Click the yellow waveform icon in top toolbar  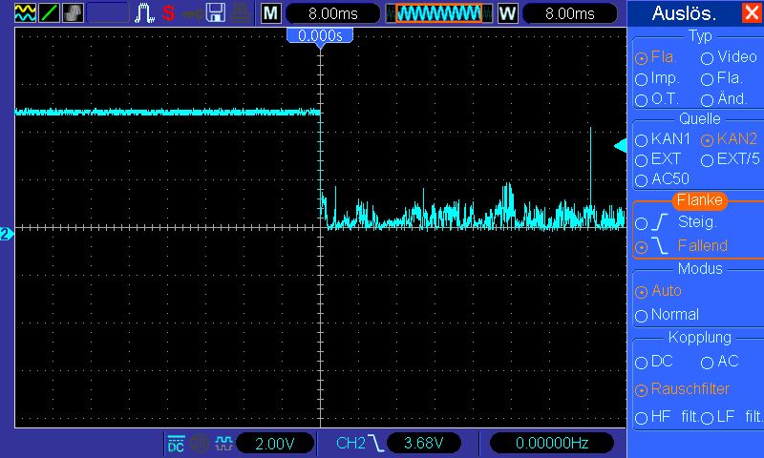click(24, 13)
